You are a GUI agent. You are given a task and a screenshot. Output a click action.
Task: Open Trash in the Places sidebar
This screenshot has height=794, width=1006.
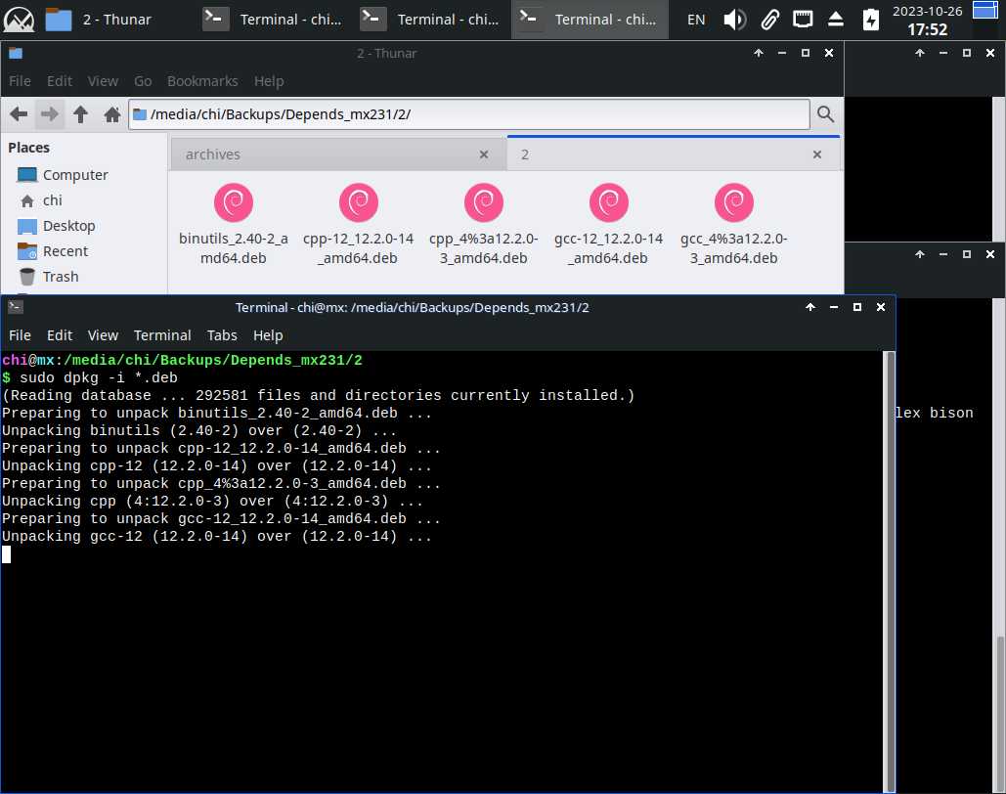tap(60, 277)
